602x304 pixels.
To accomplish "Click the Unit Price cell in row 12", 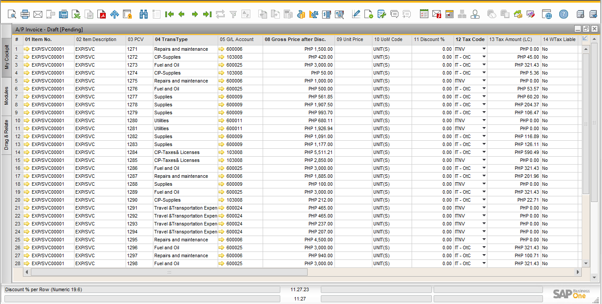I will pyautogui.click(x=353, y=136).
